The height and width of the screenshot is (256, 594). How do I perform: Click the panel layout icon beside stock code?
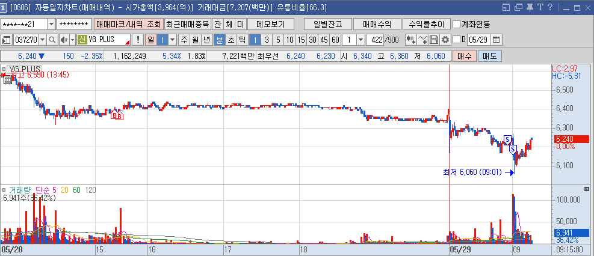(7, 40)
